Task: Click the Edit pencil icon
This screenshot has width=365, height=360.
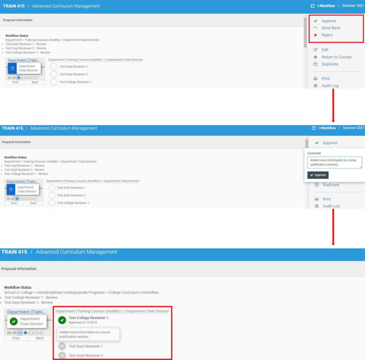Action: [x=315, y=50]
